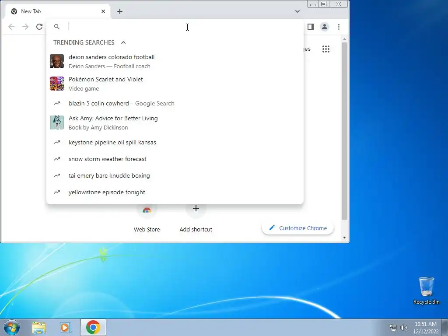This screenshot has width=448, height=336.
Task: Click scrollbar down arrow in Chrome
Action: pyautogui.click(x=345, y=238)
